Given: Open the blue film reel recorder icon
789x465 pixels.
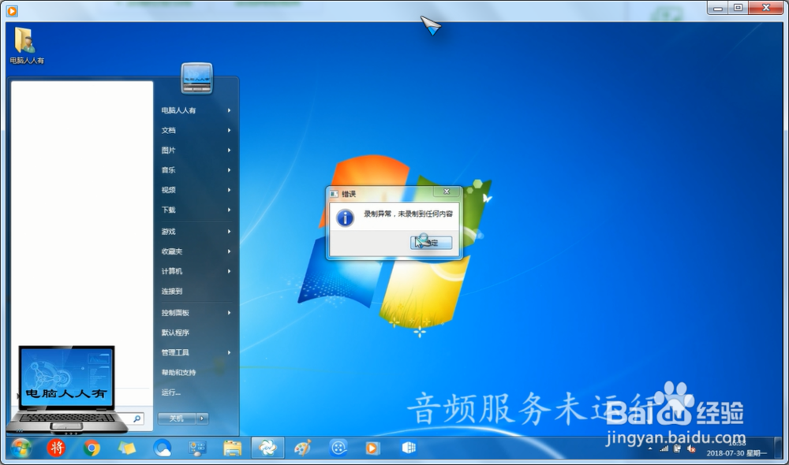Looking at the screenshot, I should (x=338, y=448).
